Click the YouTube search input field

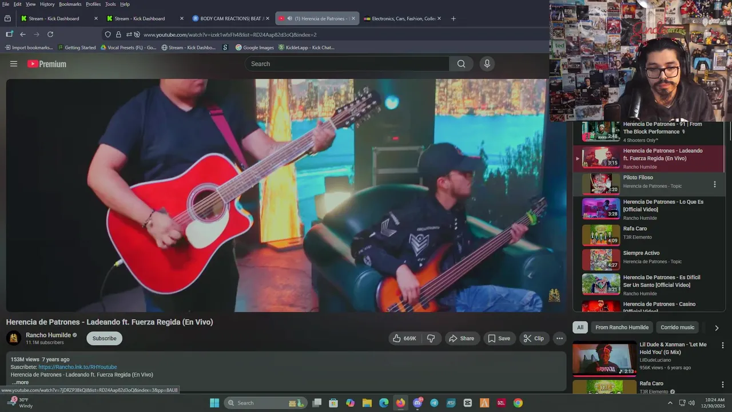(347, 64)
